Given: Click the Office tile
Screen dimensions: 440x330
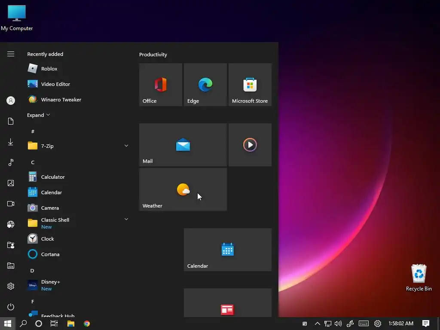Looking at the screenshot, I should [161, 85].
